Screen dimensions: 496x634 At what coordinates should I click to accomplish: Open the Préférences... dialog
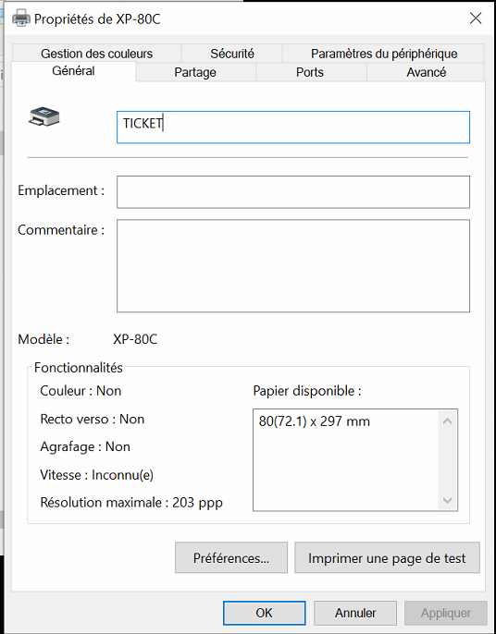(x=231, y=558)
